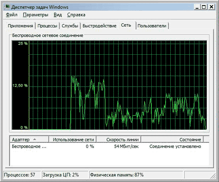Screen dimensions: 219x182
Task: Open the Справка menu
Action: 76,15
